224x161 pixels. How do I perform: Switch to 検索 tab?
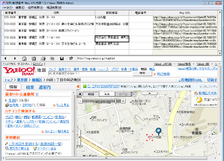coord(30,87)
